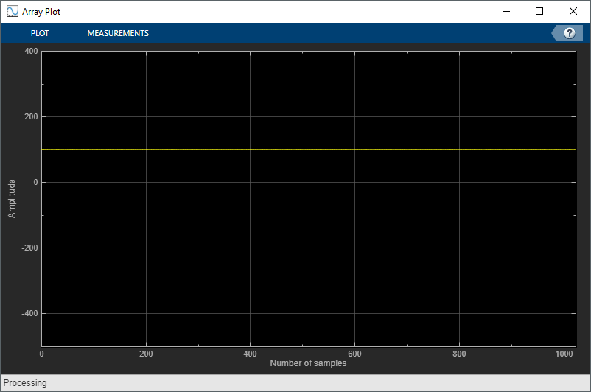Click the Processing status bar text
This screenshot has width=591, height=392.
pos(25,383)
